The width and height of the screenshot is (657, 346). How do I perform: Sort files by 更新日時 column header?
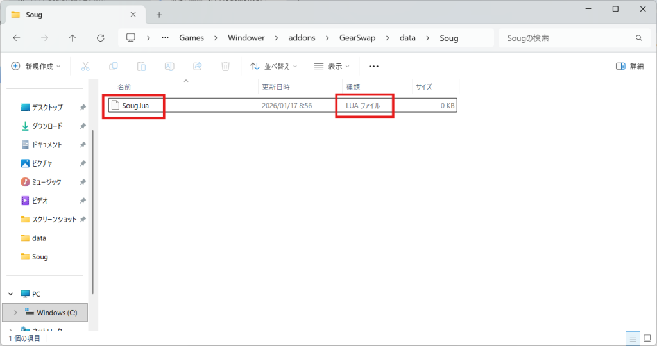tap(276, 86)
